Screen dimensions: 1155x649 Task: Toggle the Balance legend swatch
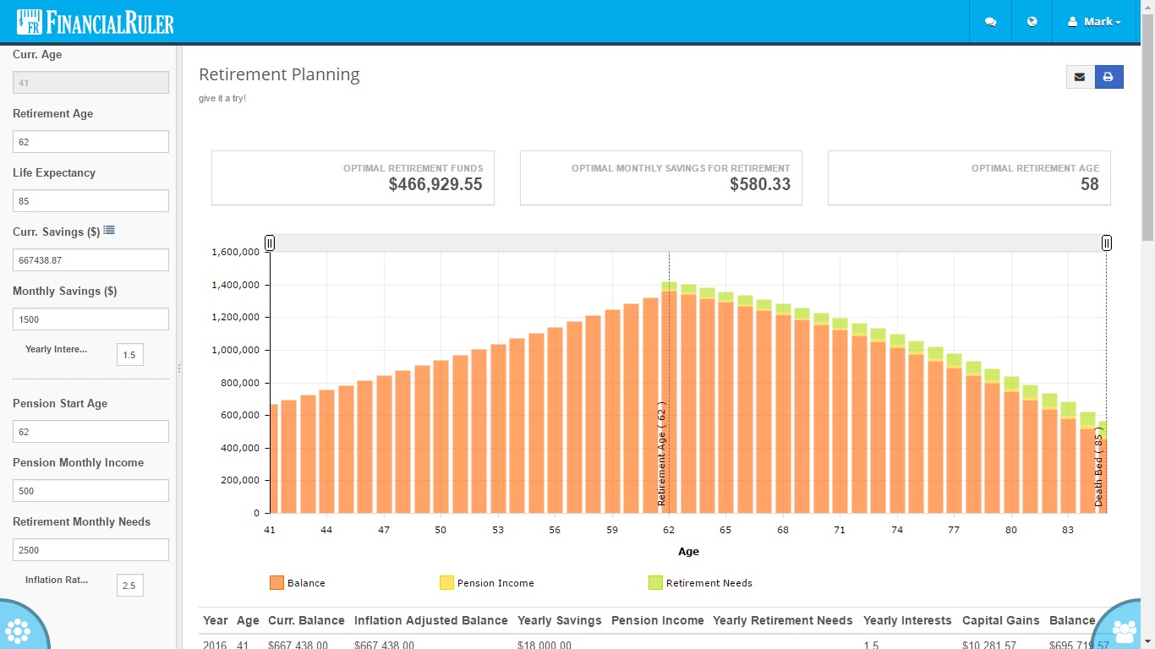coord(276,583)
